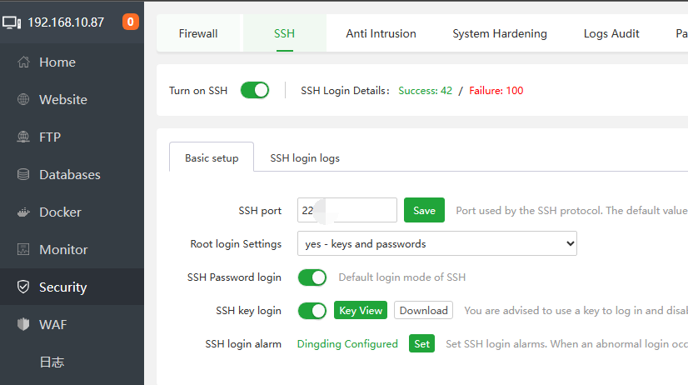
Task: Disable SSH Password login switch
Action: 312,277
